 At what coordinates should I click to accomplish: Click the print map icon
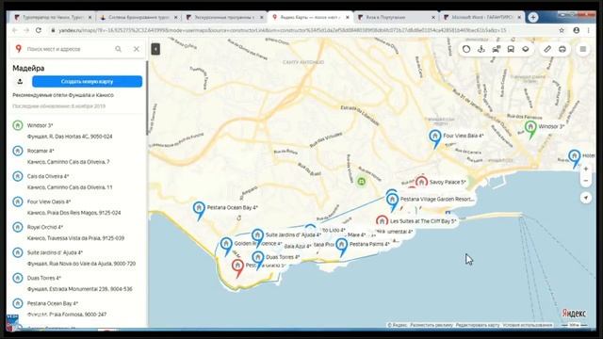(x=562, y=49)
